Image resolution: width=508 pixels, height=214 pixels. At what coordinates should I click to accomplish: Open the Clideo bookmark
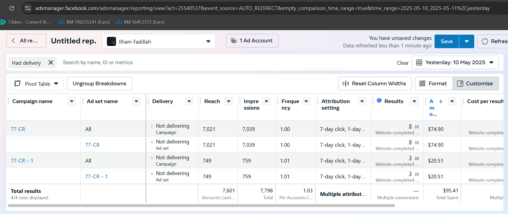point(25,22)
